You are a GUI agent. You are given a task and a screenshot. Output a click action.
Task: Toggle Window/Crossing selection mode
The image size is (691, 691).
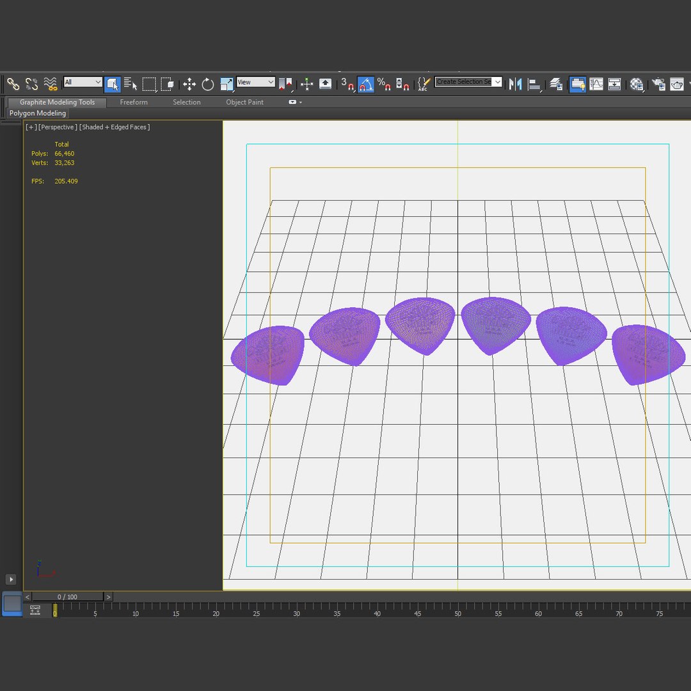[168, 84]
